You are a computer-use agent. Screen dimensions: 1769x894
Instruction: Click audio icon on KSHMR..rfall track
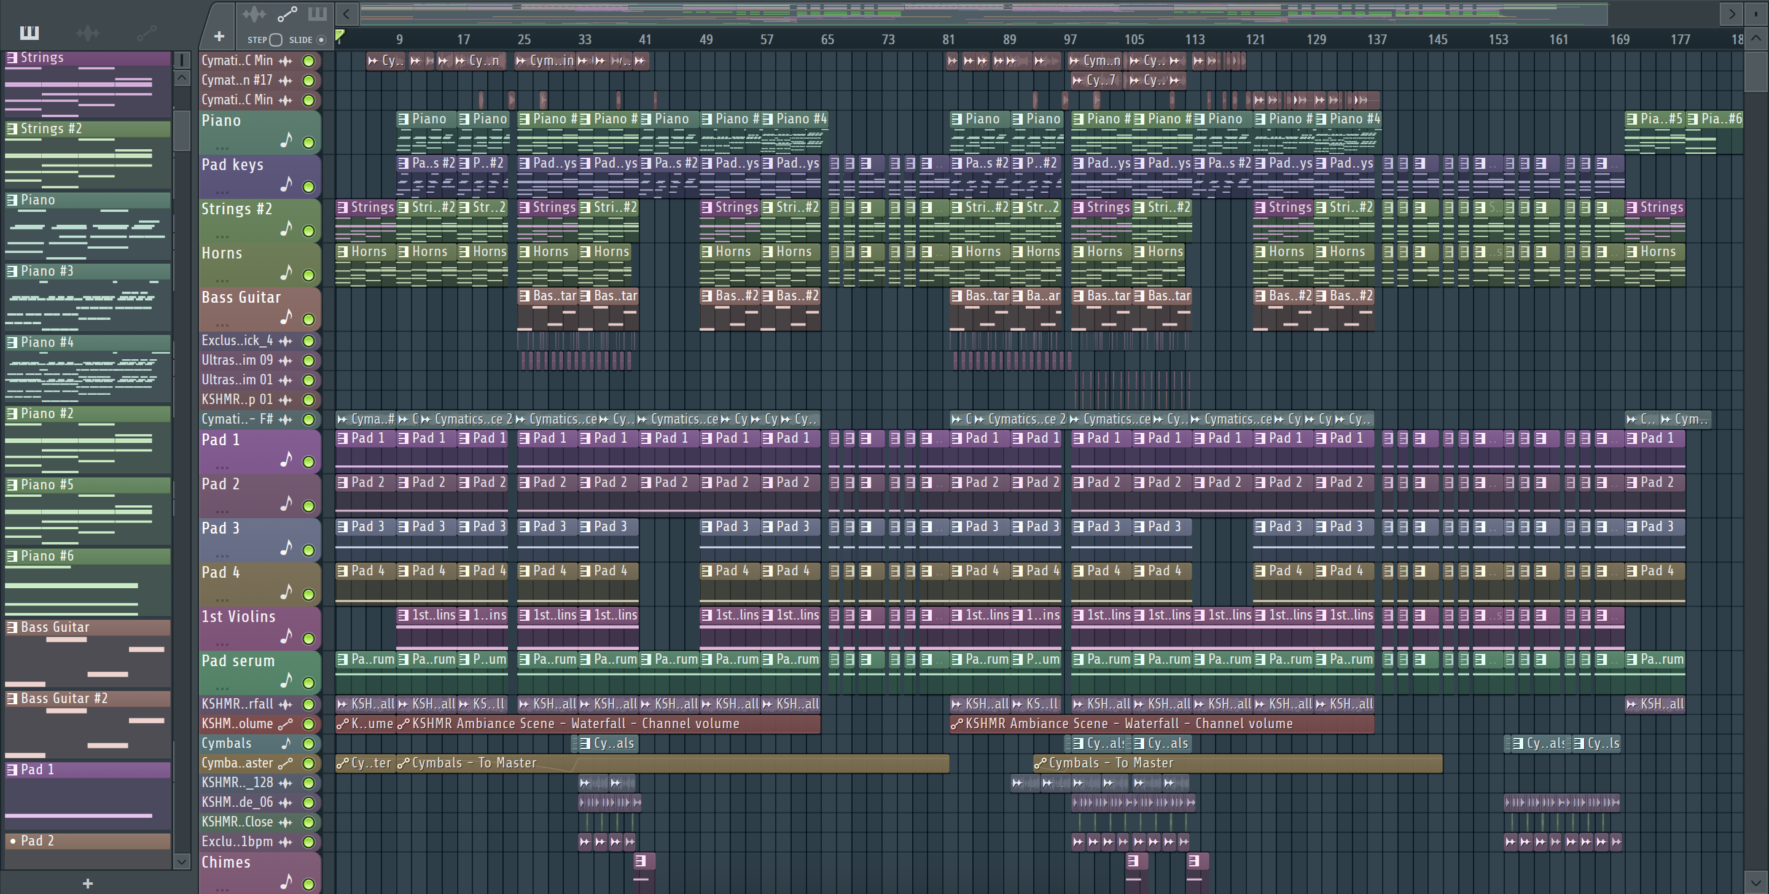[x=286, y=704]
